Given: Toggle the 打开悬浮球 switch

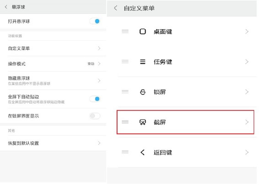Looking at the screenshot, I should click(95, 21).
